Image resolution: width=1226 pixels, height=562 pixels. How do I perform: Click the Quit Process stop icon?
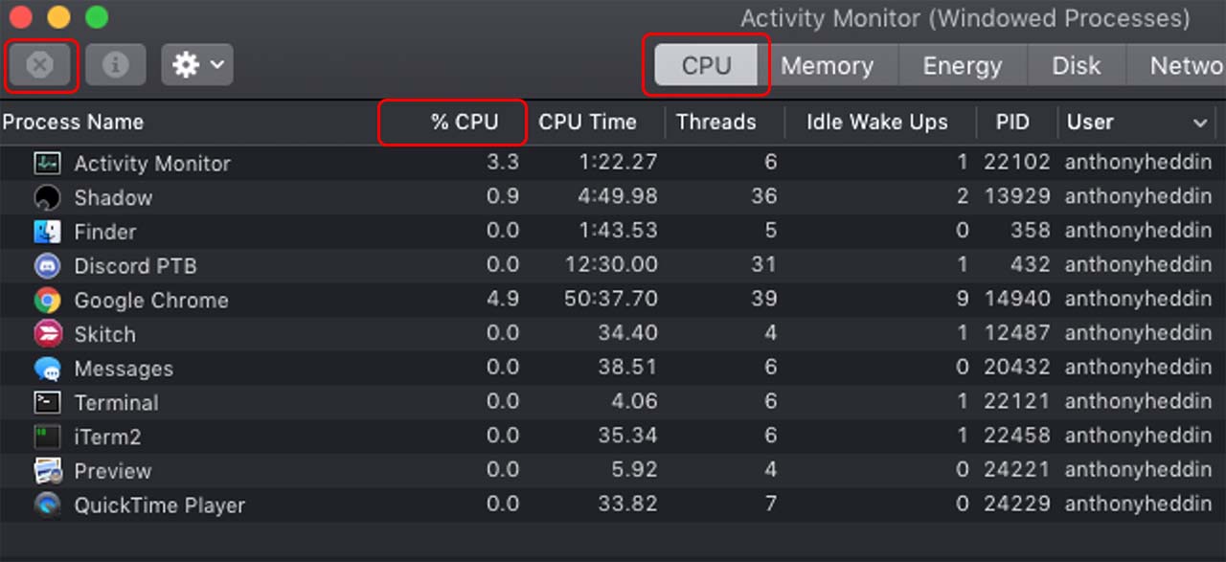point(39,65)
